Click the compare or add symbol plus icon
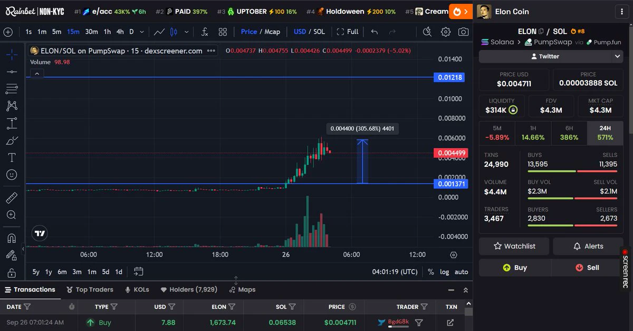The height and width of the screenshot is (331, 633). pyautogui.click(x=8, y=32)
